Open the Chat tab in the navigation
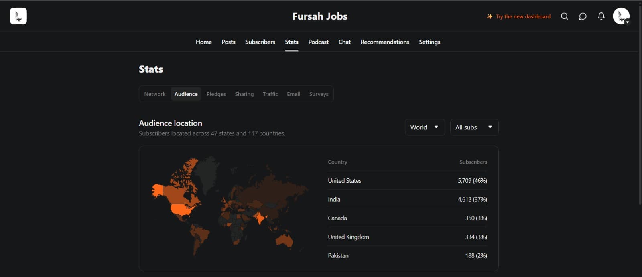 point(344,42)
